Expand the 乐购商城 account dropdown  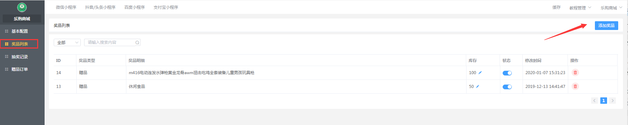[x=611, y=8]
